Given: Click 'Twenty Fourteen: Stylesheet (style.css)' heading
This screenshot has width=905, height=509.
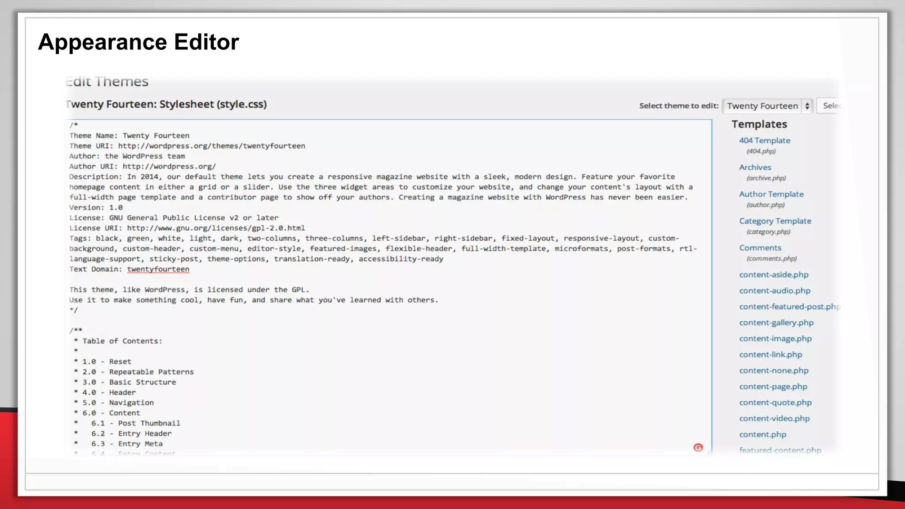Looking at the screenshot, I should tap(167, 104).
